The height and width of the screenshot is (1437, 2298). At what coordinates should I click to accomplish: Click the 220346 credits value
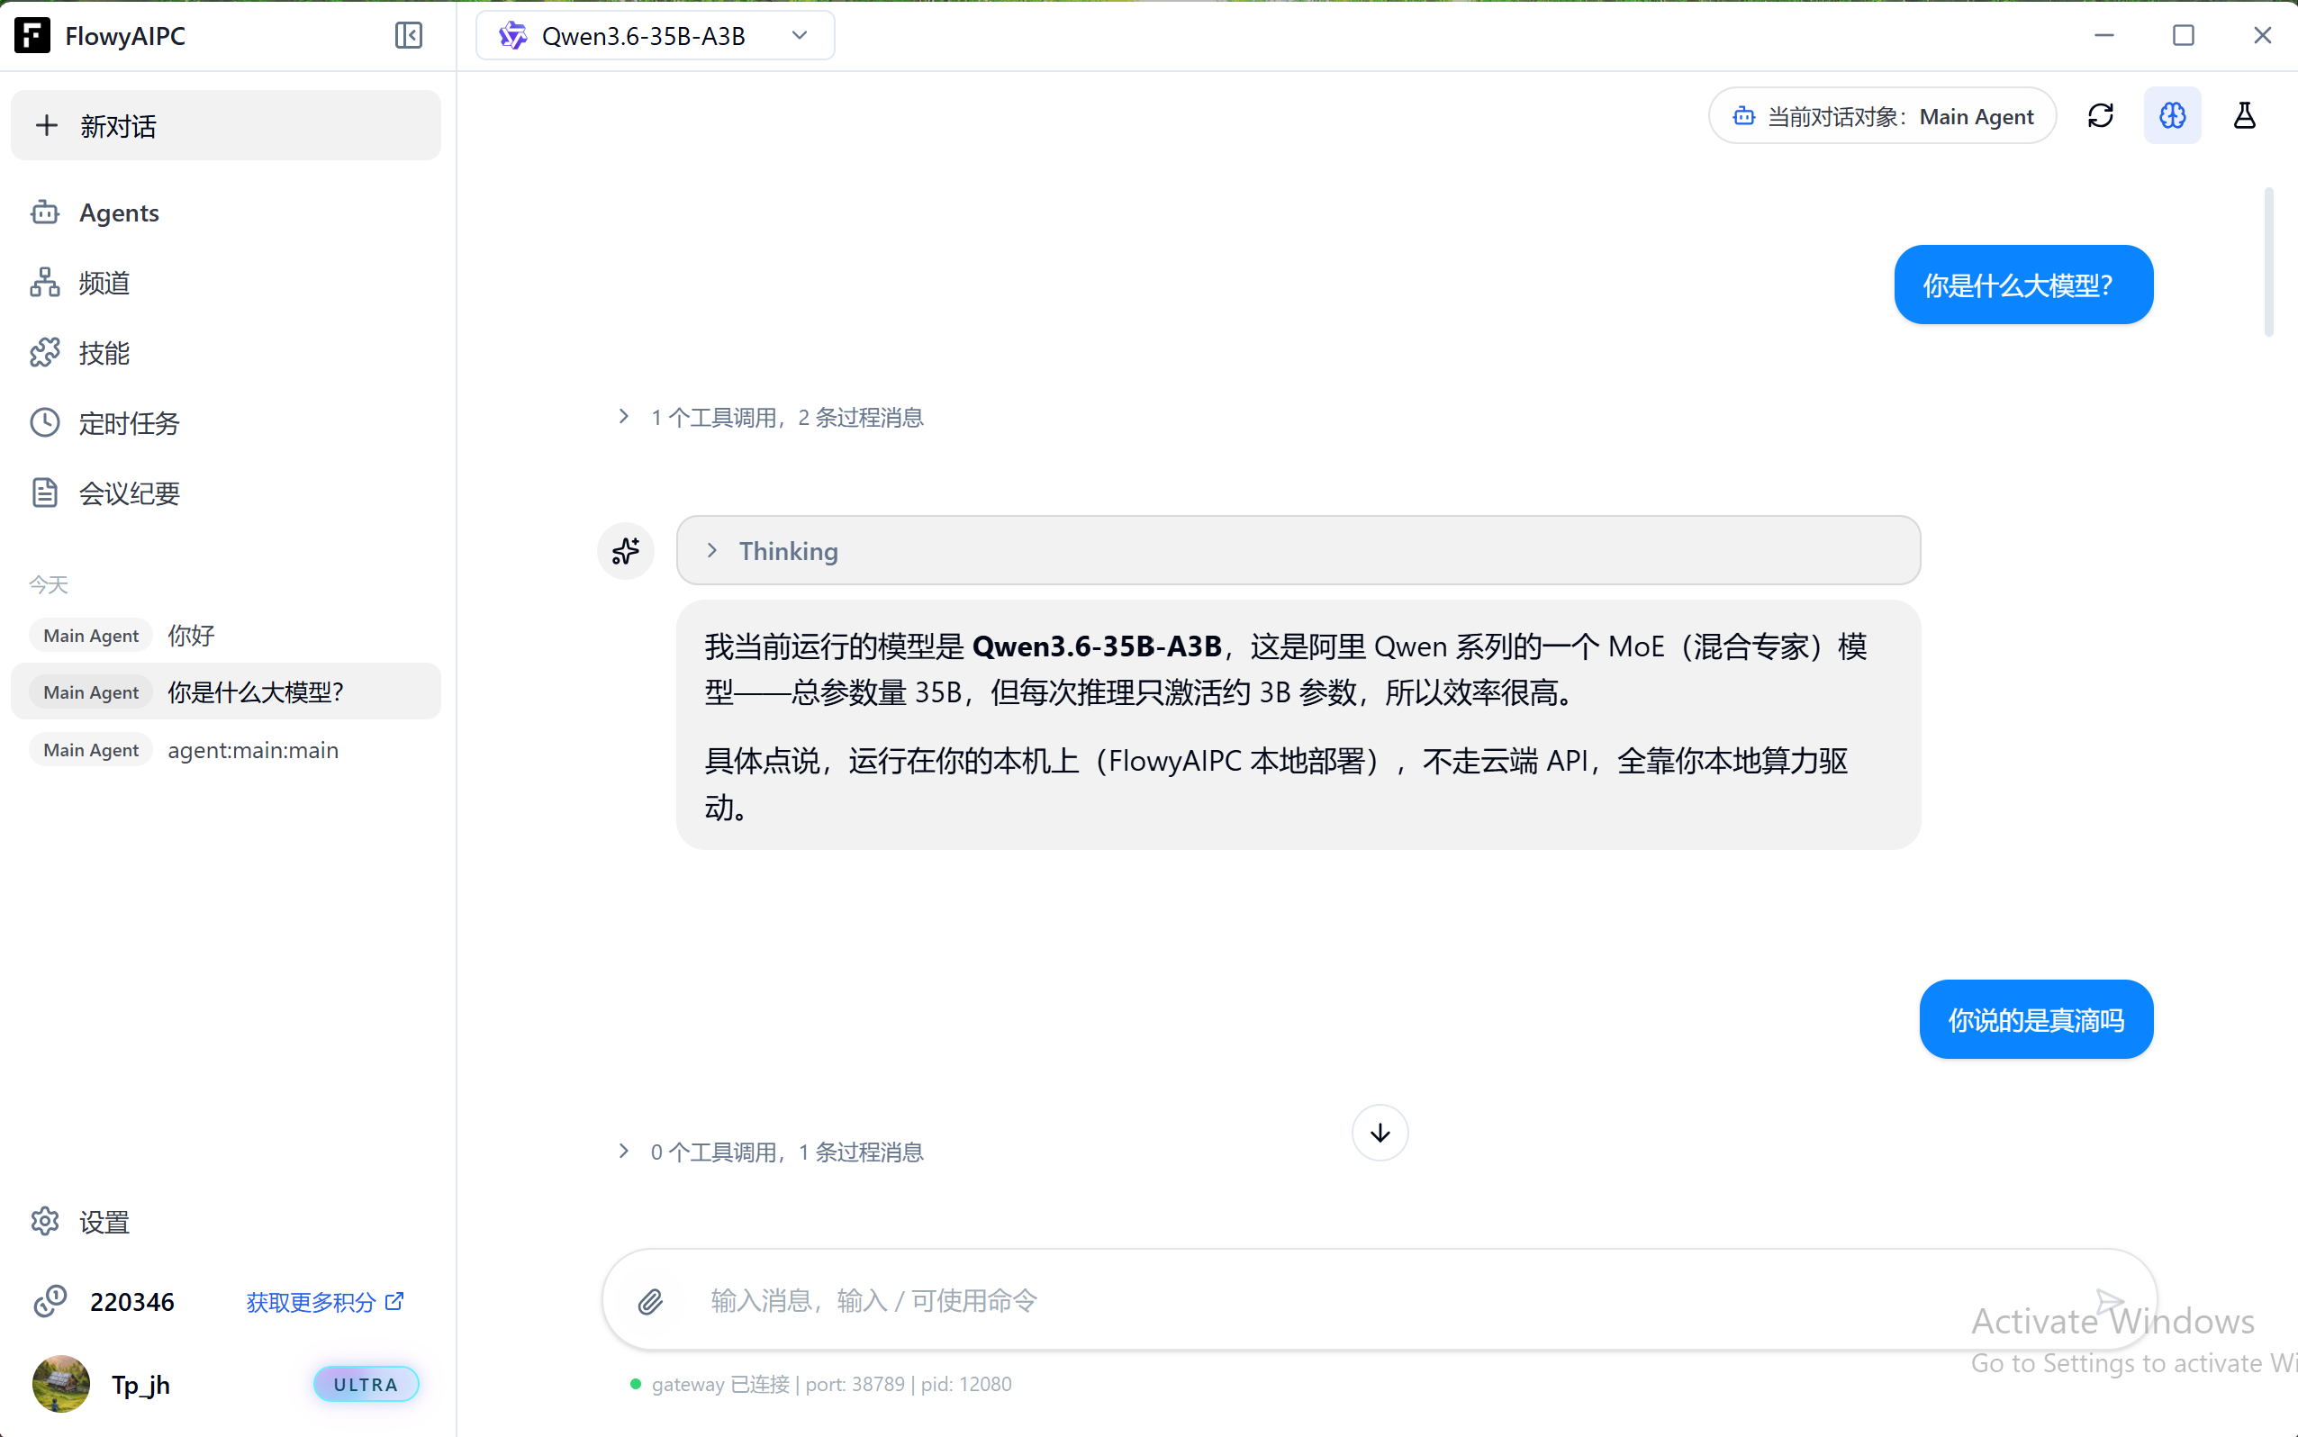[132, 1302]
